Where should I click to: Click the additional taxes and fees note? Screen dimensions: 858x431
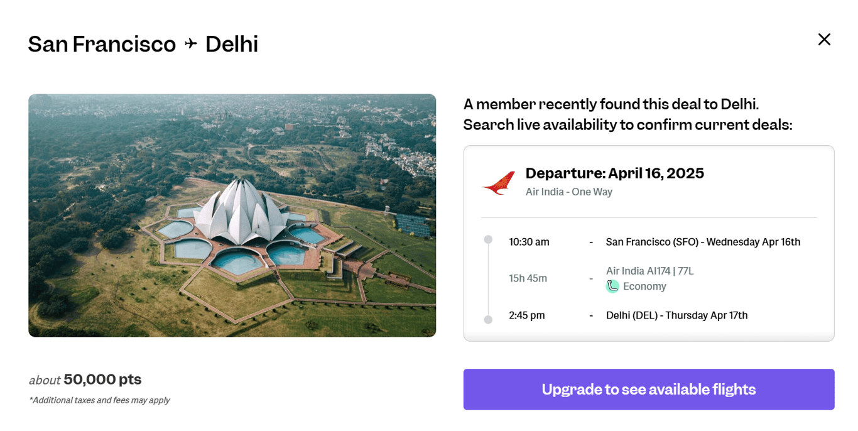tap(99, 400)
